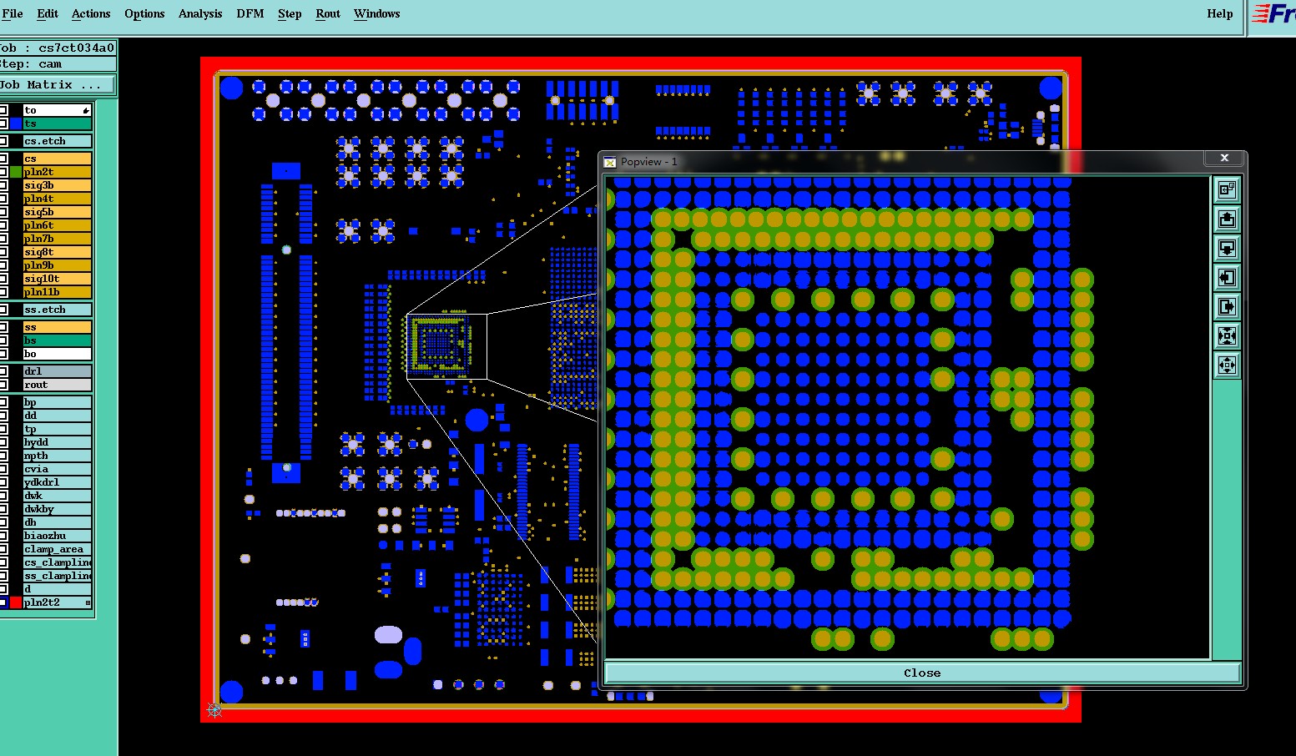Pan Popview down with the down-arrow icon

[x=1227, y=249]
